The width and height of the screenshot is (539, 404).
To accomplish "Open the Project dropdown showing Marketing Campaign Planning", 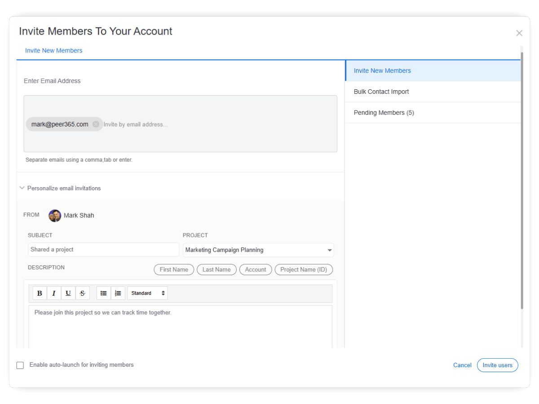I will [x=258, y=250].
